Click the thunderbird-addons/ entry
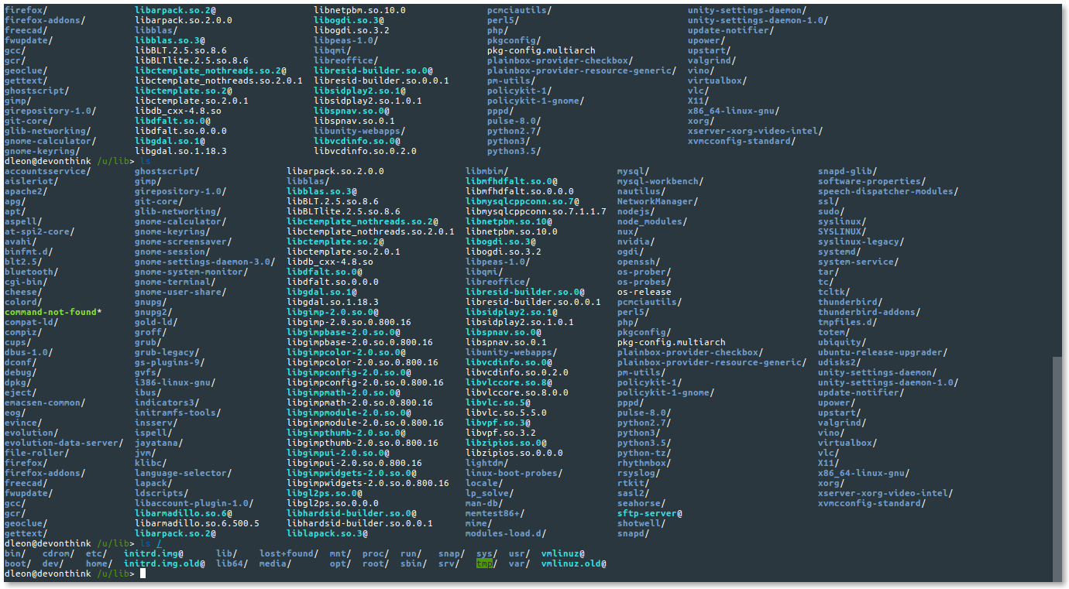The width and height of the screenshot is (1069, 589). pos(871,312)
